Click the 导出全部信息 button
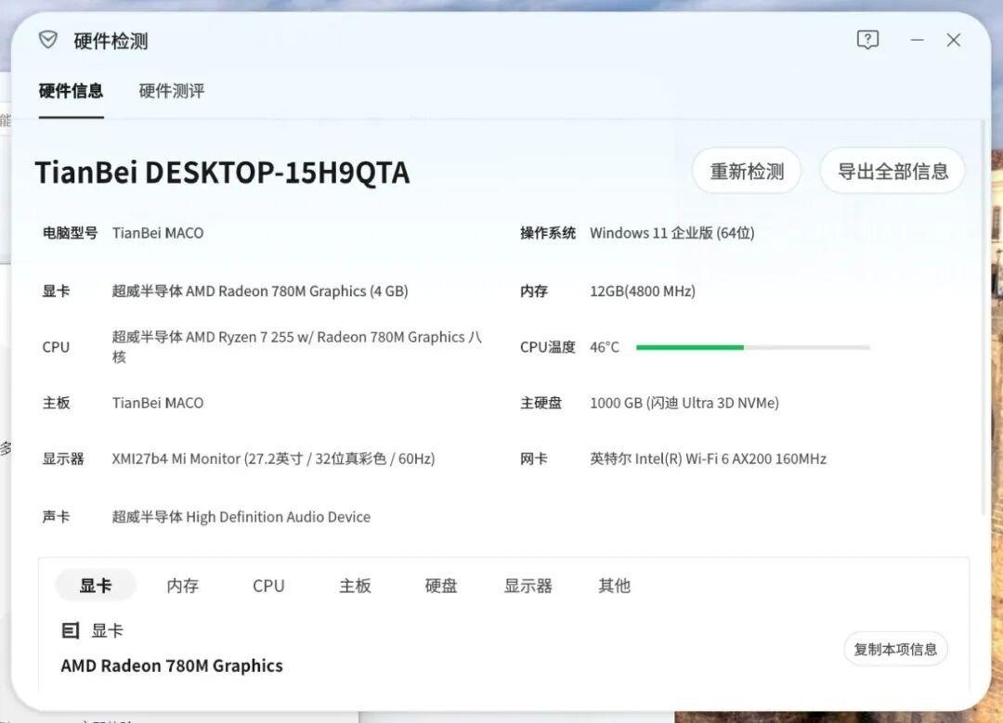This screenshot has width=1003, height=723. click(x=893, y=172)
